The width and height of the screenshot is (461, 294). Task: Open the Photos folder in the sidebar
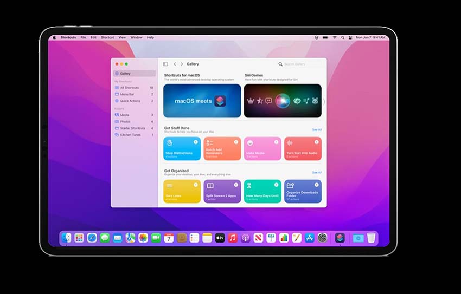135,121
